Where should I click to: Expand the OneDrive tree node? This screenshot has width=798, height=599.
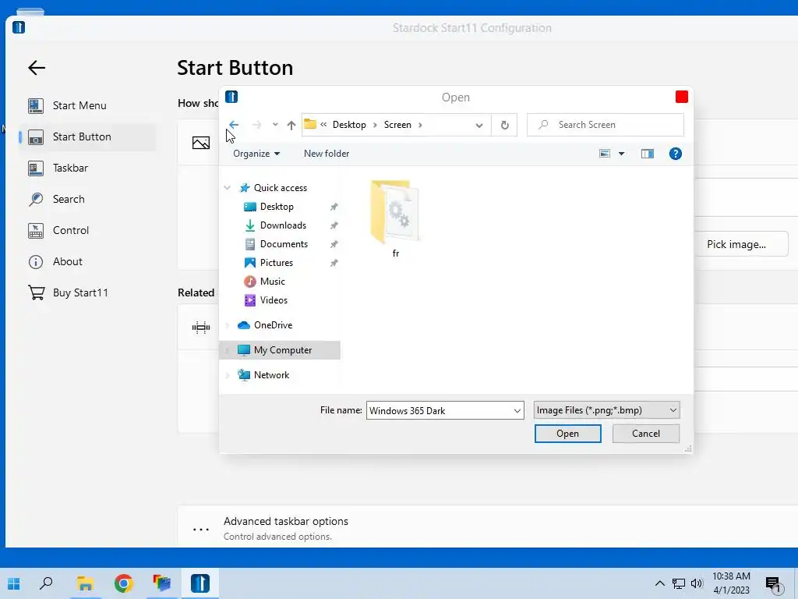pos(228,325)
